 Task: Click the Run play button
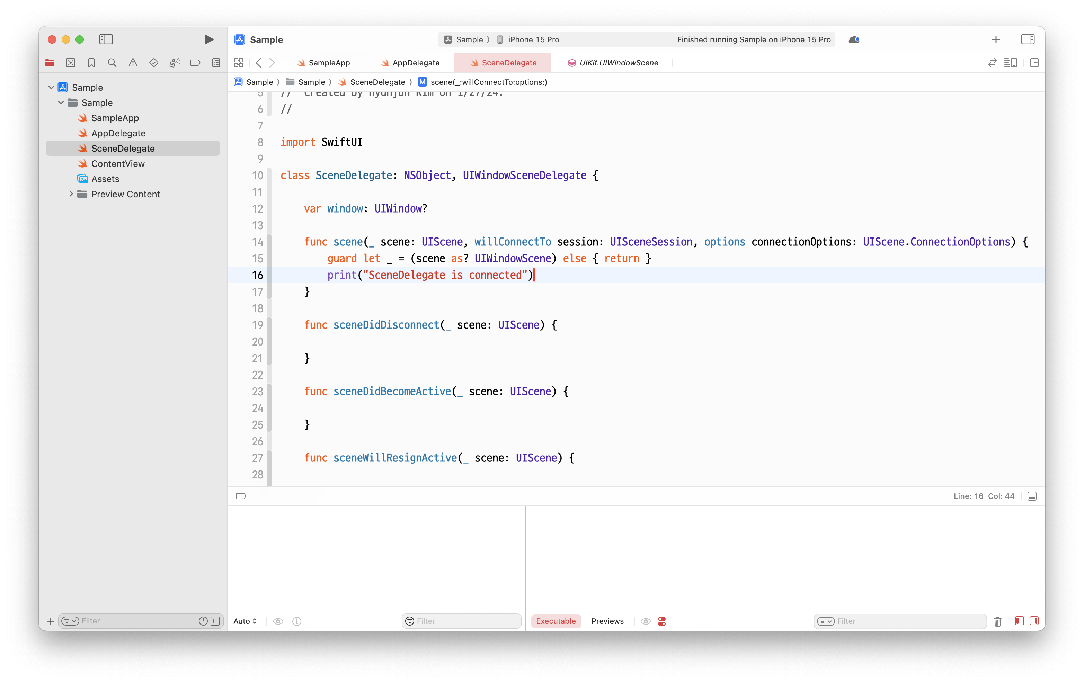[x=208, y=39]
